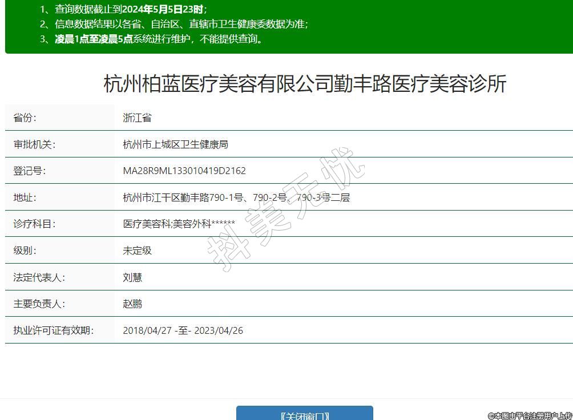Click the registration number MA28R9ML133010419D2162
Viewport: 573px width, 420px height.
tap(184, 171)
